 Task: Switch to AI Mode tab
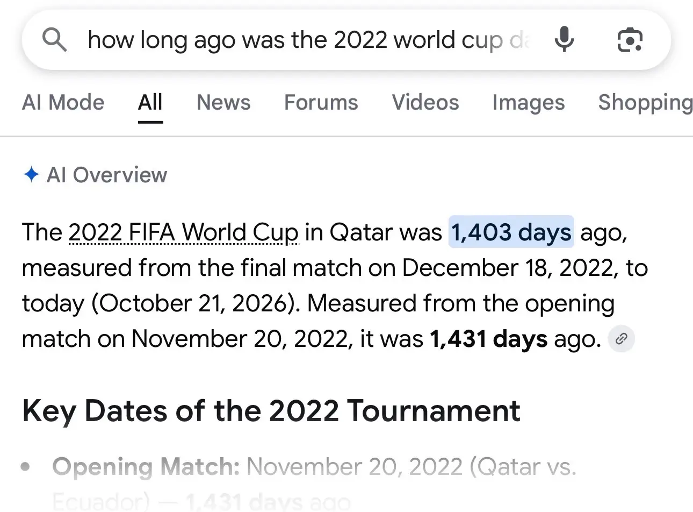[x=63, y=102]
